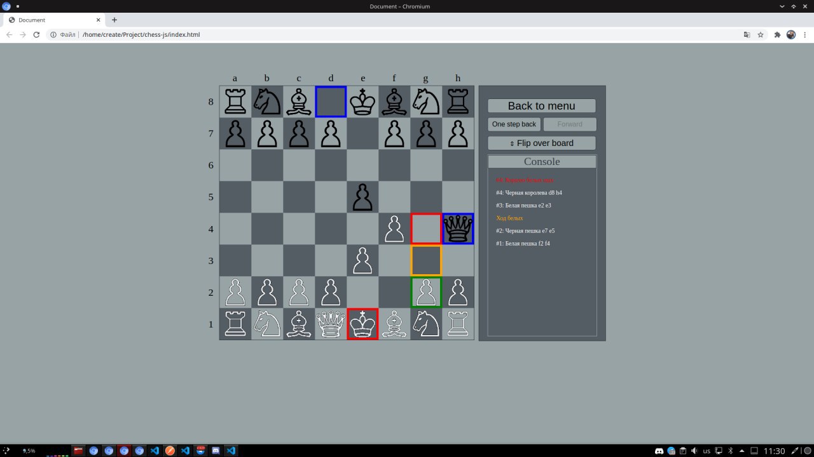Select the black pawn on c7
This screenshot has width=814, height=457.
(x=299, y=133)
